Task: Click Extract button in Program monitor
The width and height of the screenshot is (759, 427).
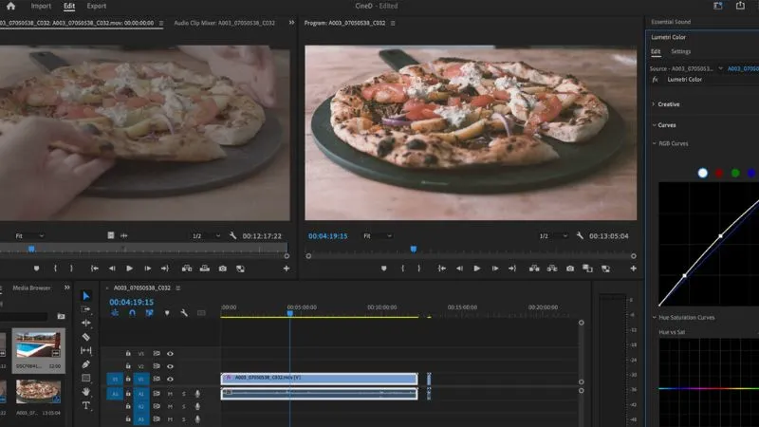Action: (552, 269)
